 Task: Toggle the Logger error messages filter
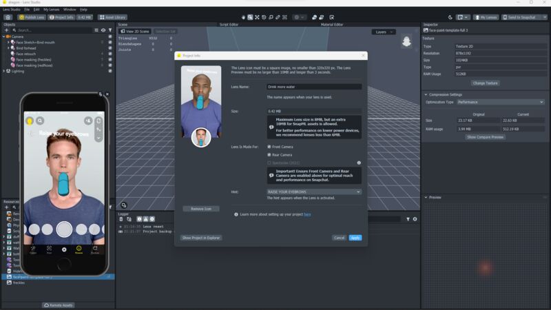(x=152, y=219)
